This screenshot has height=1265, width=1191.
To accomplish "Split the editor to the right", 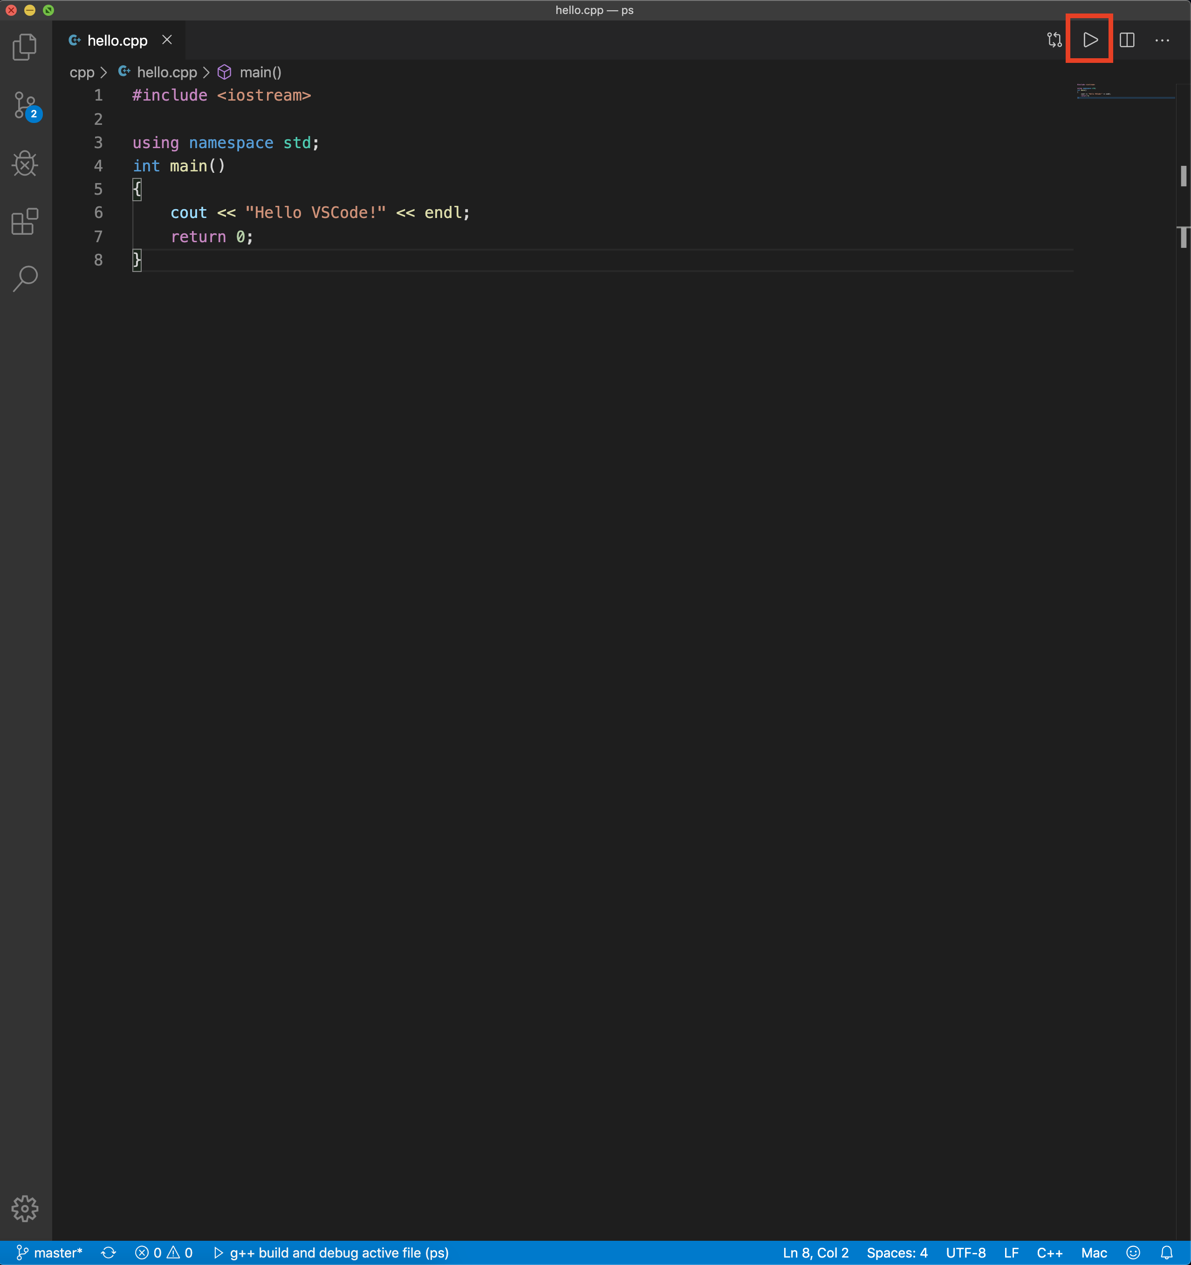I will 1127,40.
